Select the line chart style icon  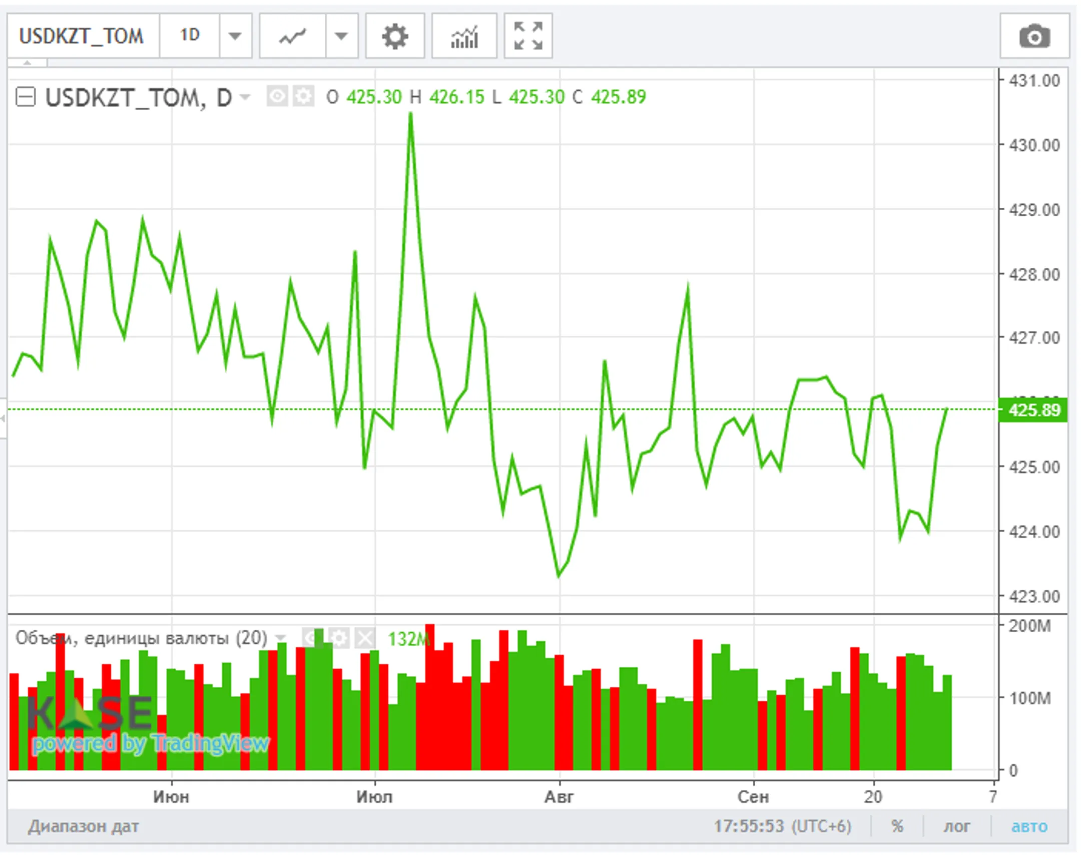point(293,36)
